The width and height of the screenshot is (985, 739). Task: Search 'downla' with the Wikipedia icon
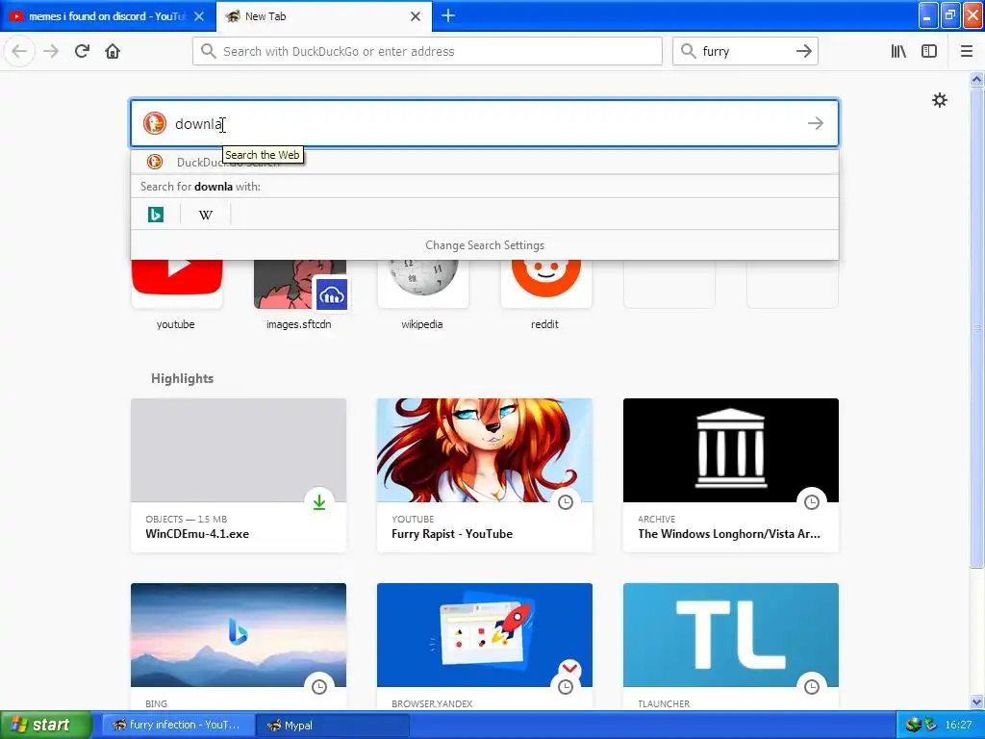tap(206, 215)
